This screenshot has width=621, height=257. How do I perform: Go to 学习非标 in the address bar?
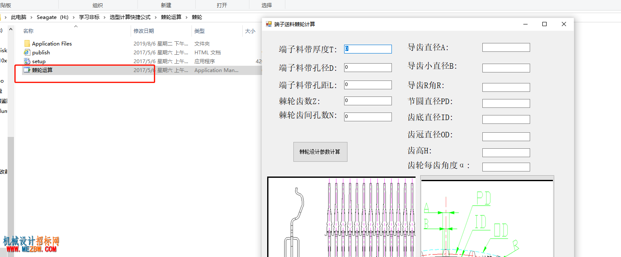pos(89,17)
